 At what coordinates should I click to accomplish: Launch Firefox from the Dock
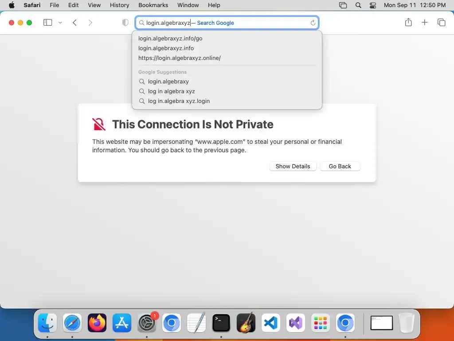[97, 323]
